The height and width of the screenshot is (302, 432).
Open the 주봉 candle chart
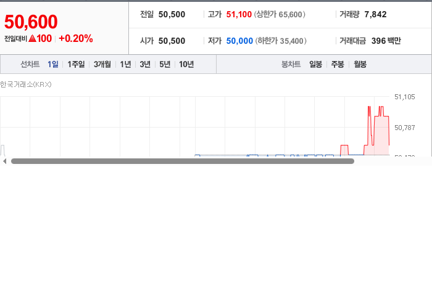[x=338, y=64]
